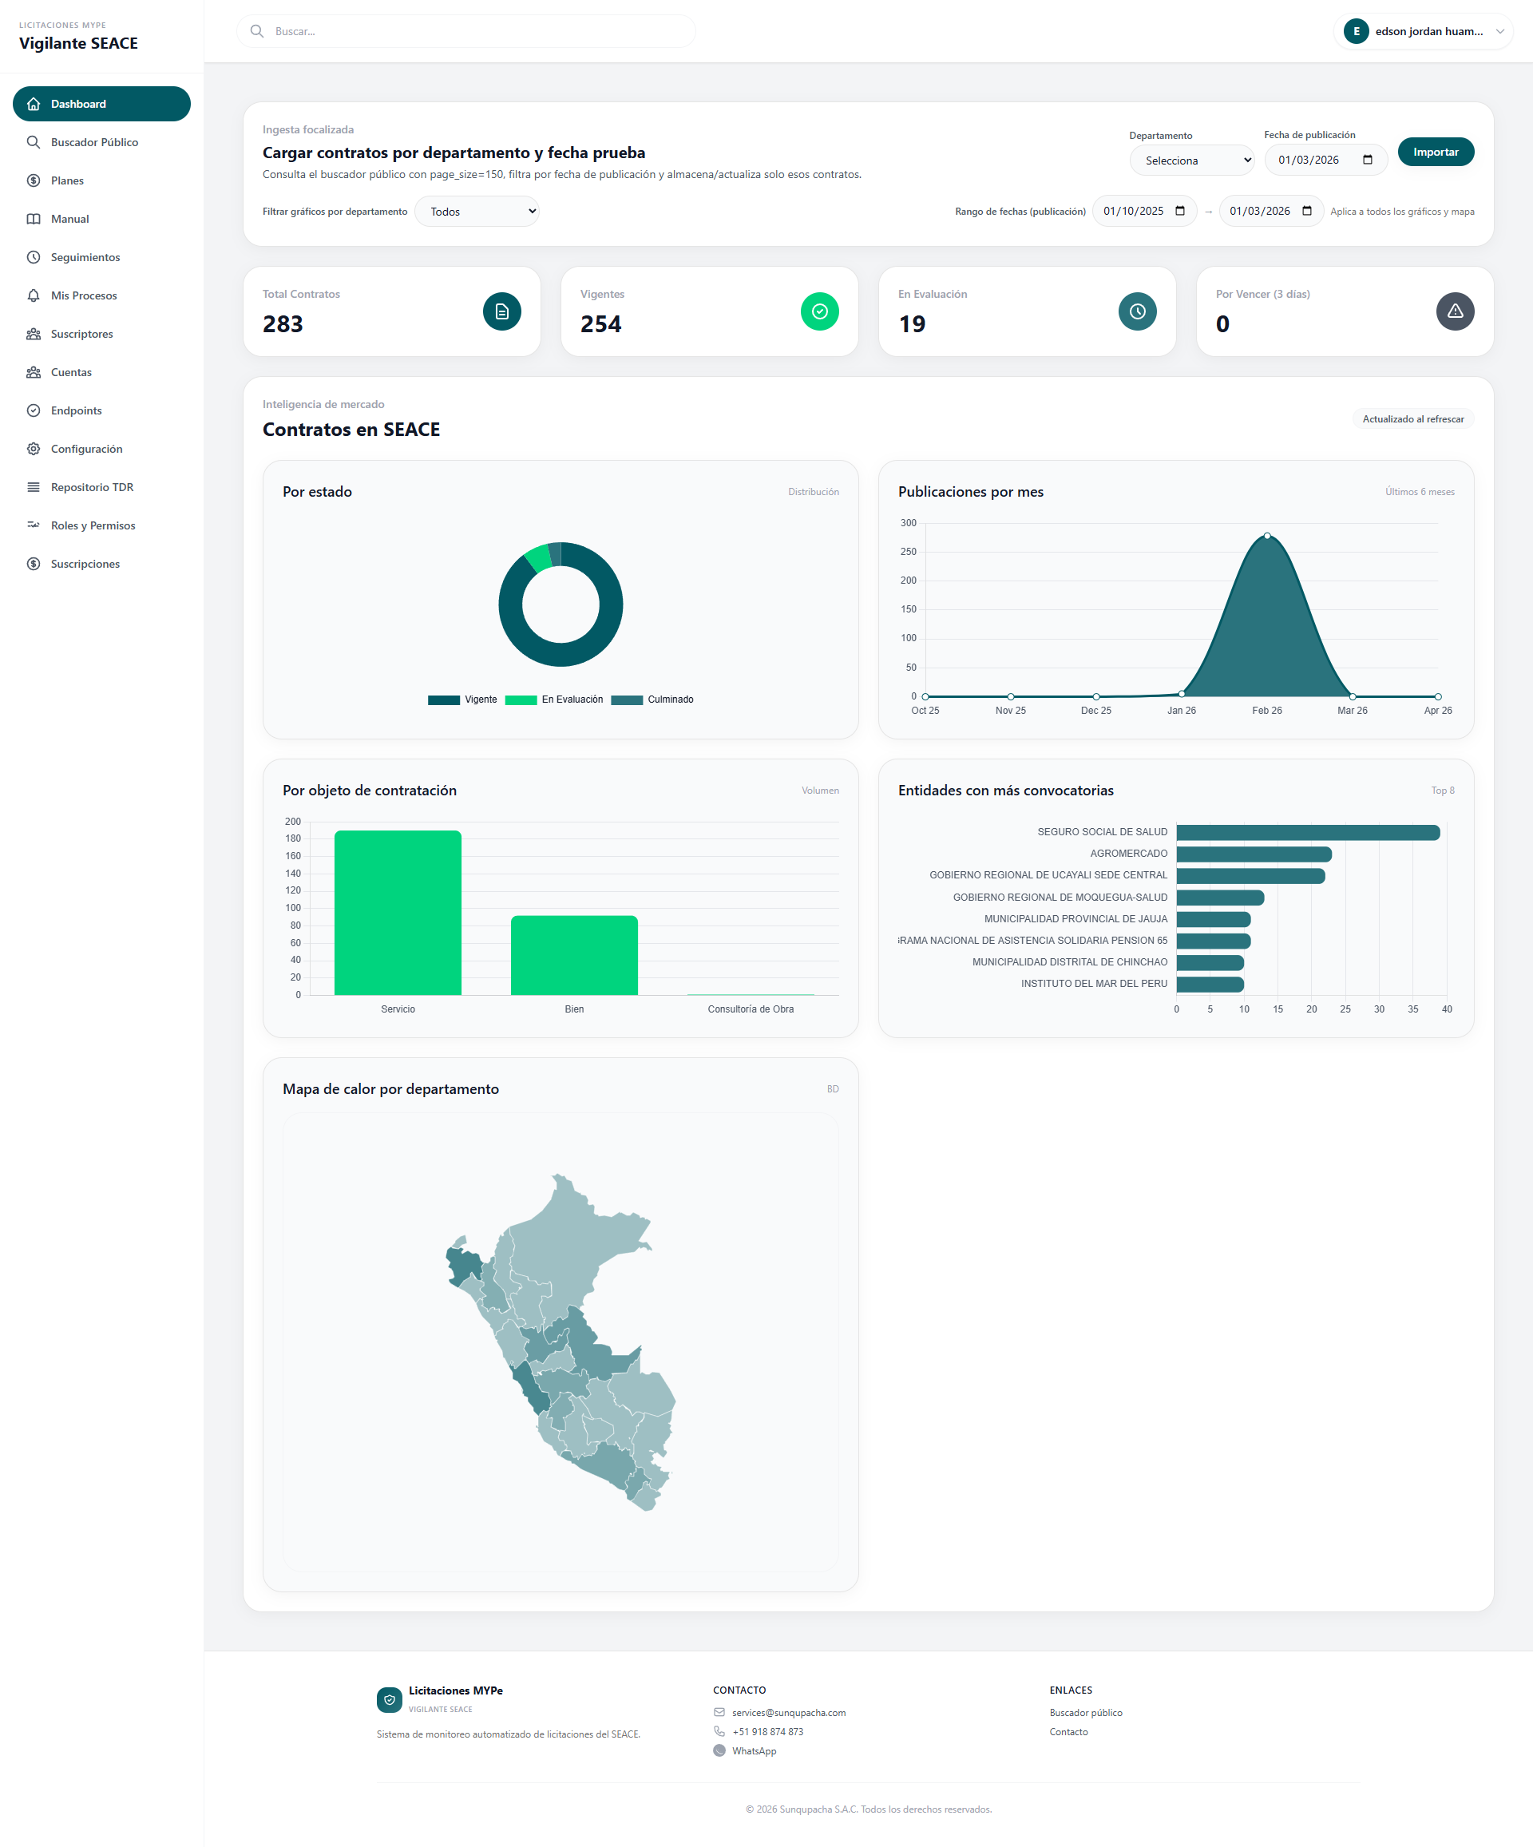Click the WhatsApp icon in footer
Image resolution: width=1533 pixels, height=1847 pixels.
[x=719, y=1750]
